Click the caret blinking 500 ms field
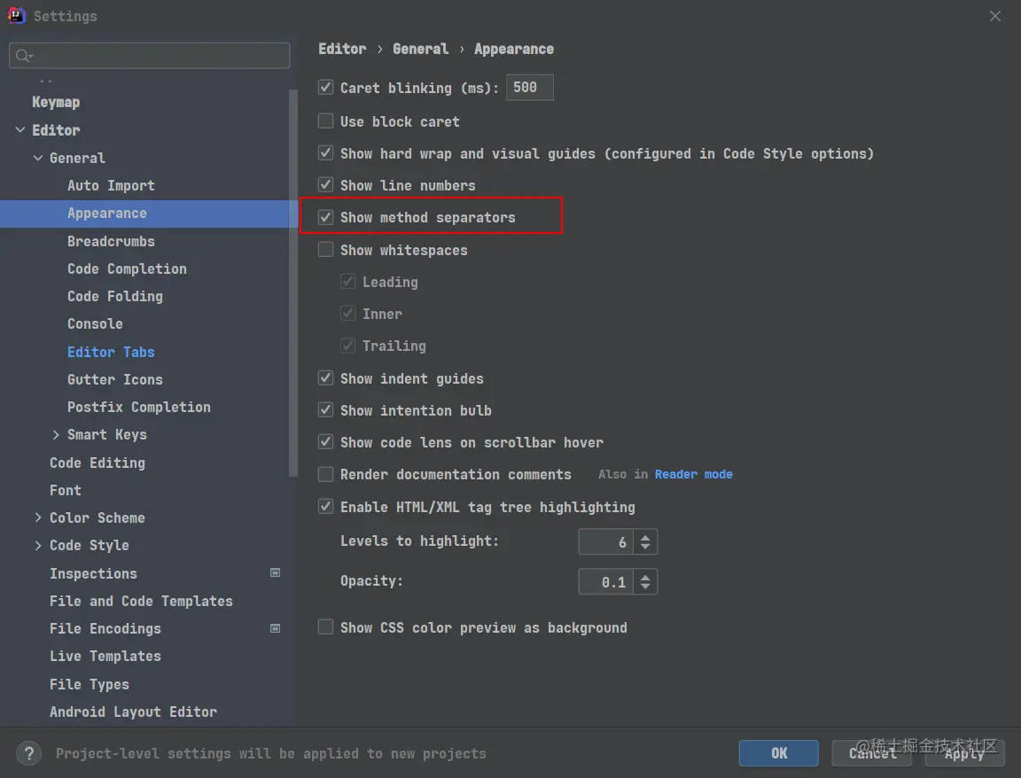This screenshot has height=778, width=1021. [x=530, y=87]
